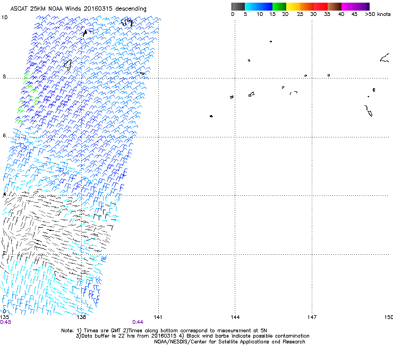Click the ">50 knots" legend label
The width and height of the screenshot is (393, 345).
pyautogui.click(x=378, y=14)
